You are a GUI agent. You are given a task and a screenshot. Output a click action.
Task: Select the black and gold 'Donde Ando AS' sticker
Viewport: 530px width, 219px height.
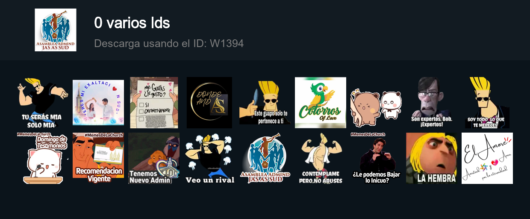pyautogui.click(x=209, y=103)
